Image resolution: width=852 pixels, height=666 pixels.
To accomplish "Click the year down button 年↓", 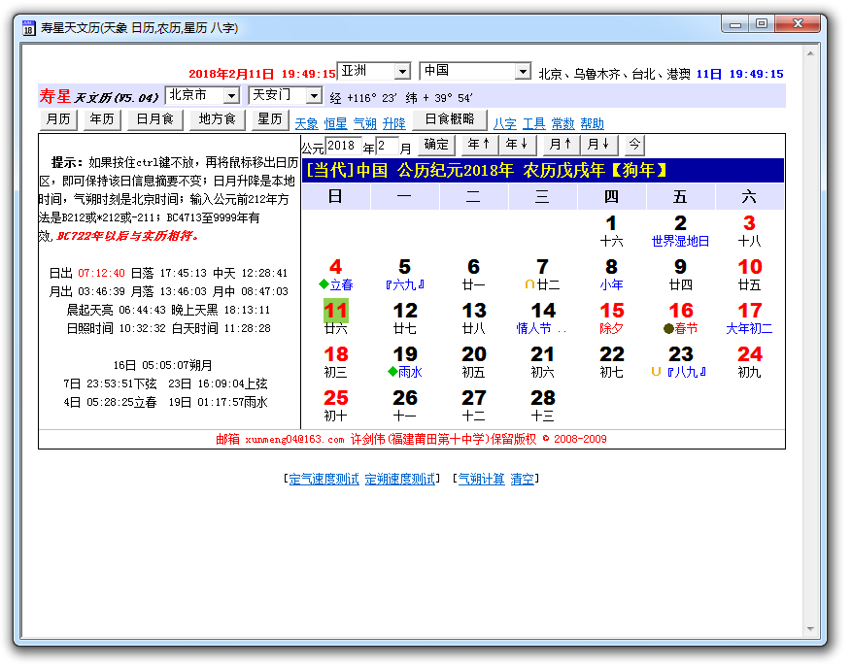I will coord(517,145).
